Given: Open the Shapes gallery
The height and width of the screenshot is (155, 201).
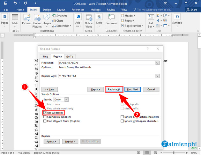Looking at the screenshot, I should click(x=47, y=20).
